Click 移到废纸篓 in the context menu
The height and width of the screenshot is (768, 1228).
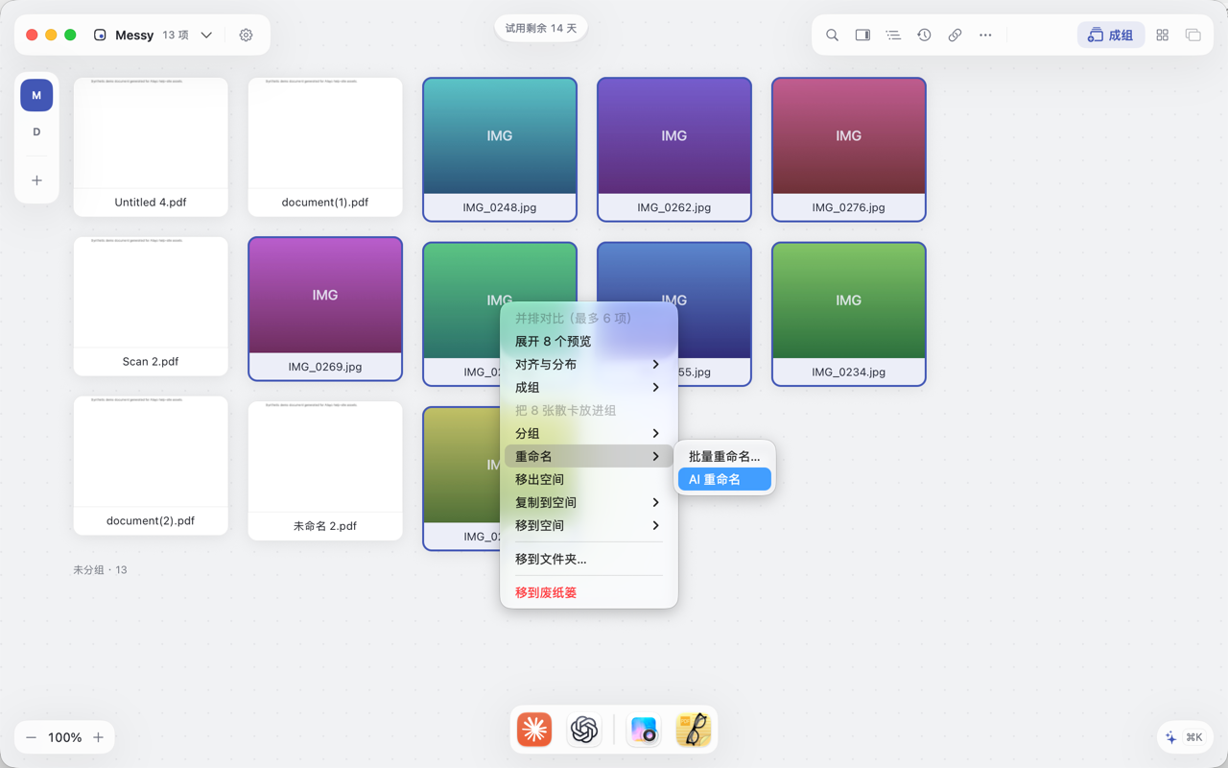pyautogui.click(x=588, y=593)
